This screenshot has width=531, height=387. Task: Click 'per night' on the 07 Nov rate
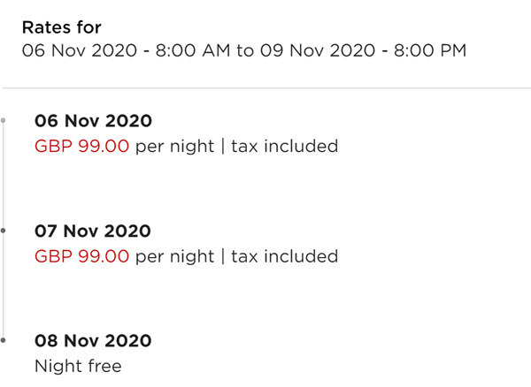[174, 257]
